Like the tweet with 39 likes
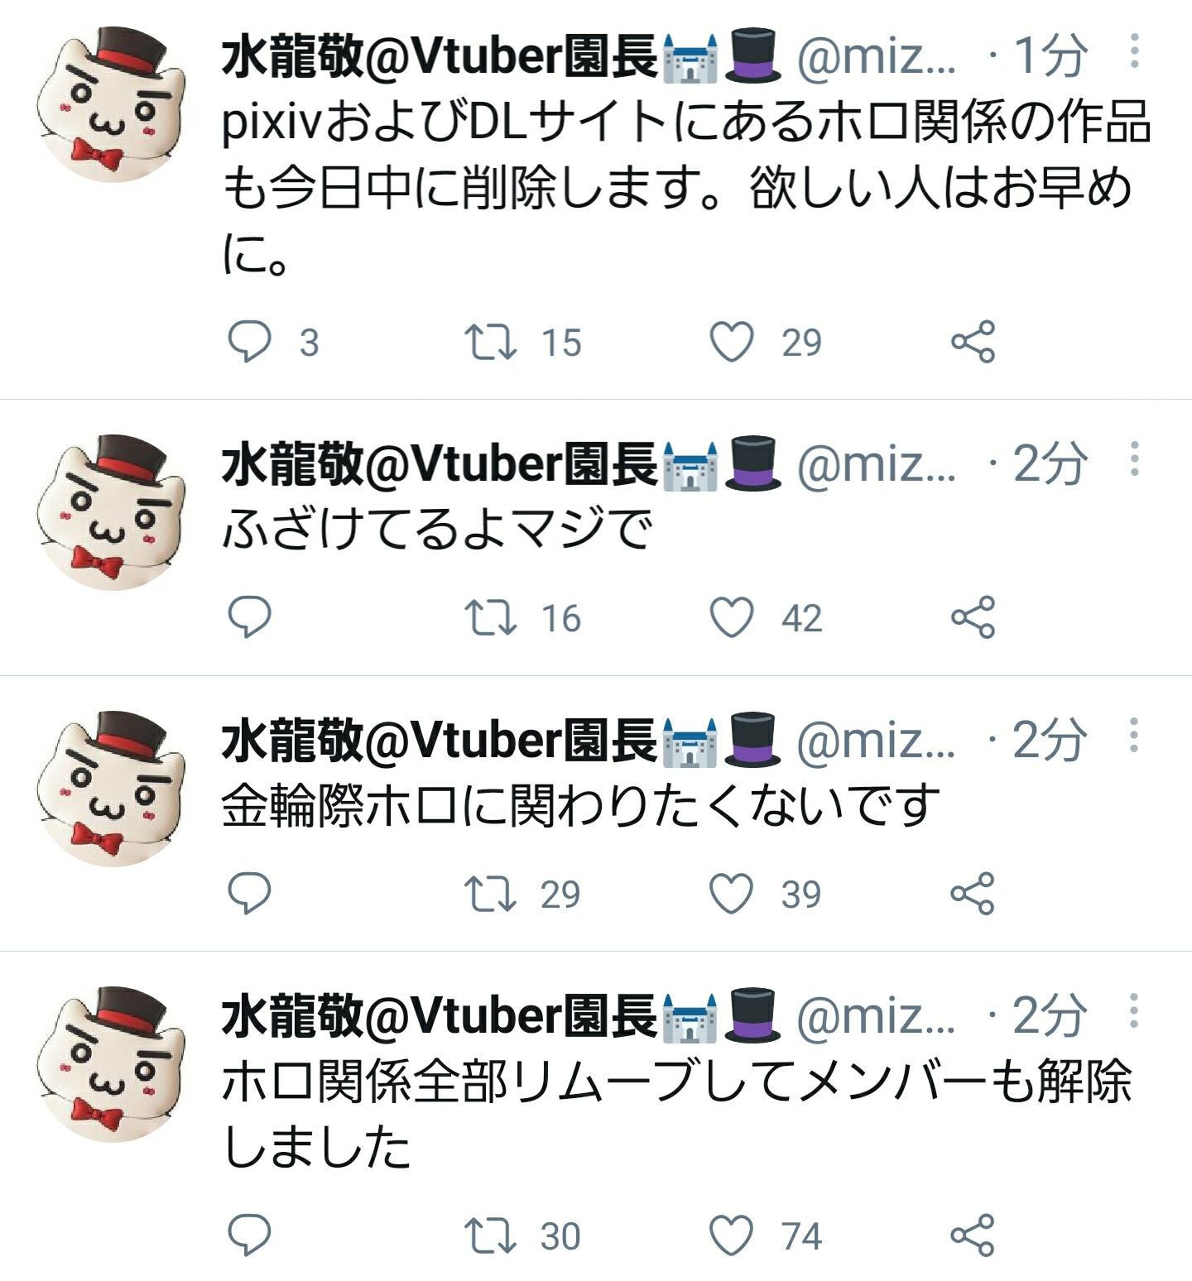Viewport: 1192px width, 1281px height. coord(733,893)
